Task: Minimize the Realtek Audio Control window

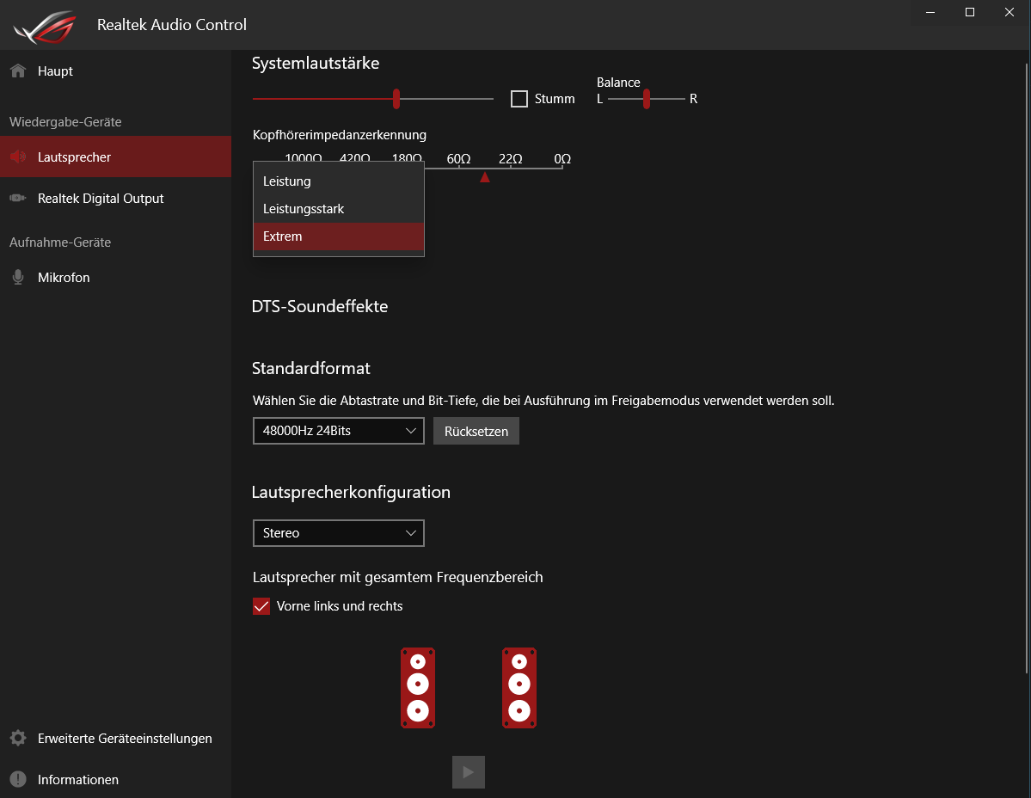Action: pos(930,13)
